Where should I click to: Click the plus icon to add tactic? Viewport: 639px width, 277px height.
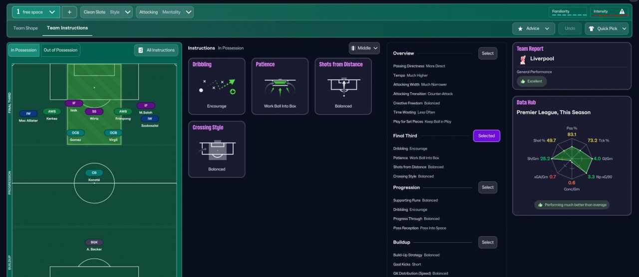point(69,12)
